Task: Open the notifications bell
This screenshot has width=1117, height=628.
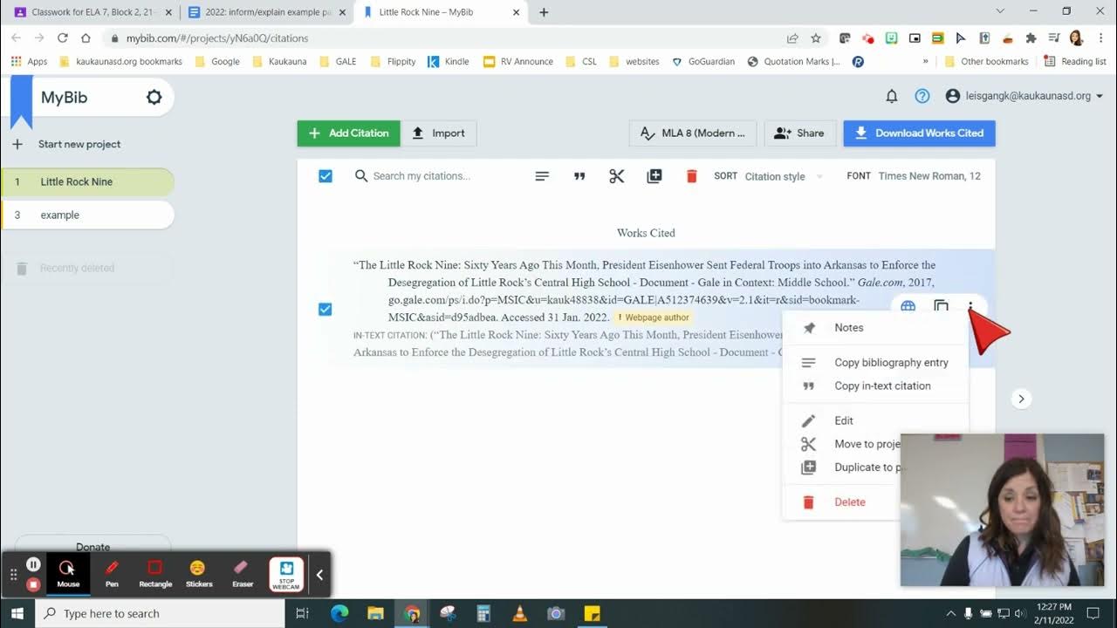Action: tap(892, 96)
